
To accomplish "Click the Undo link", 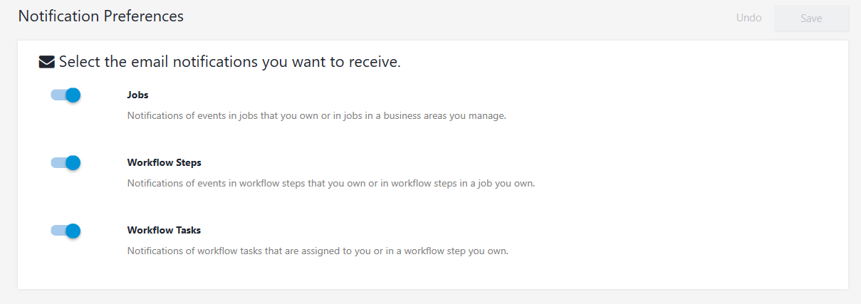I will pyautogui.click(x=749, y=18).
